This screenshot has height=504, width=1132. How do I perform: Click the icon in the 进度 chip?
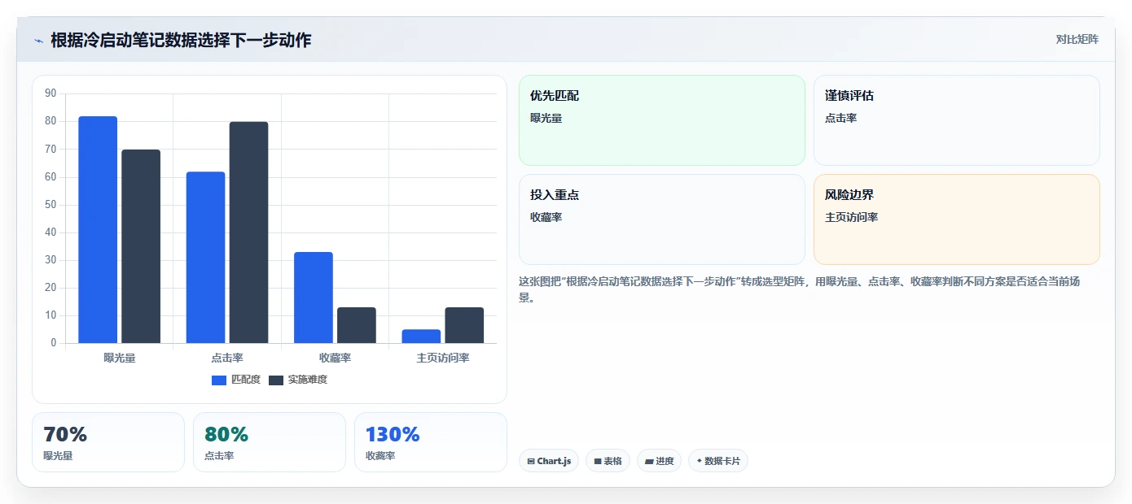click(x=649, y=461)
